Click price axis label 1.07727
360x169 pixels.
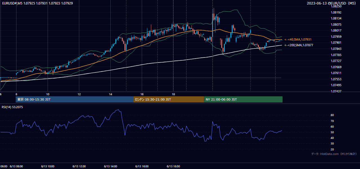pyautogui.click(x=336, y=61)
